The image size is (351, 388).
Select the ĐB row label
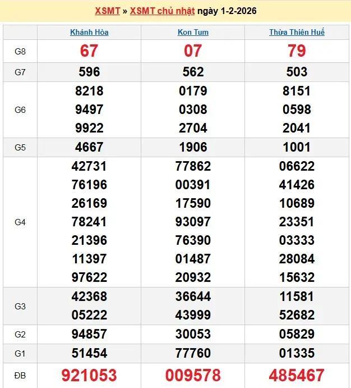pyautogui.click(x=20, y=375)
